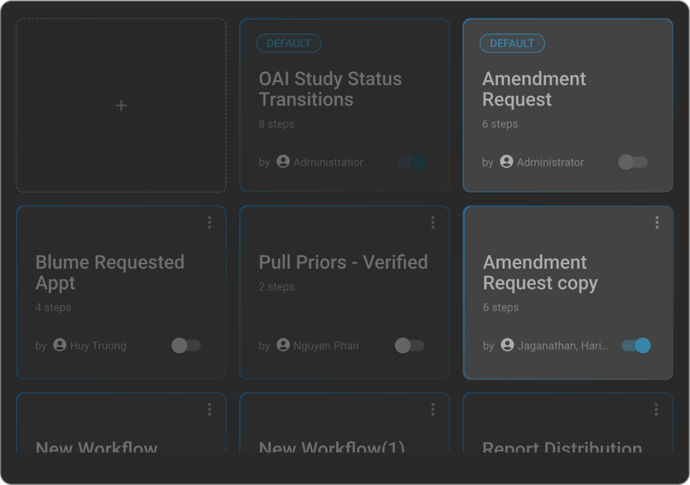Click the plus icon to add a workflow
The height and width of the screenshot is (485, 690).
121,105
